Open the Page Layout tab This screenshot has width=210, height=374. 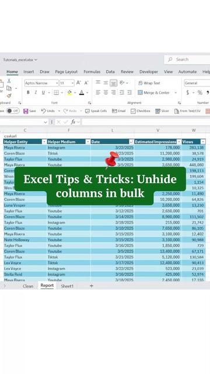pyautogui.click(x=66, y=72)
